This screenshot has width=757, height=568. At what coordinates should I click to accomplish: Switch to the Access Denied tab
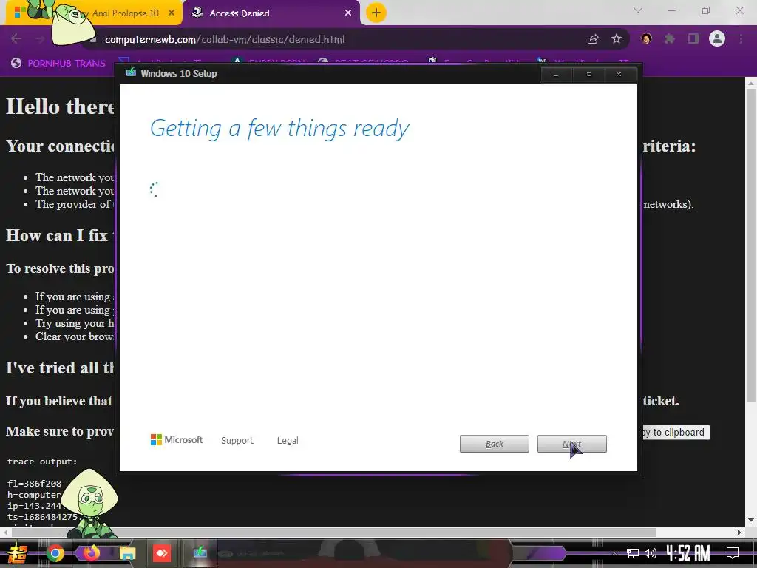(271, 13)
